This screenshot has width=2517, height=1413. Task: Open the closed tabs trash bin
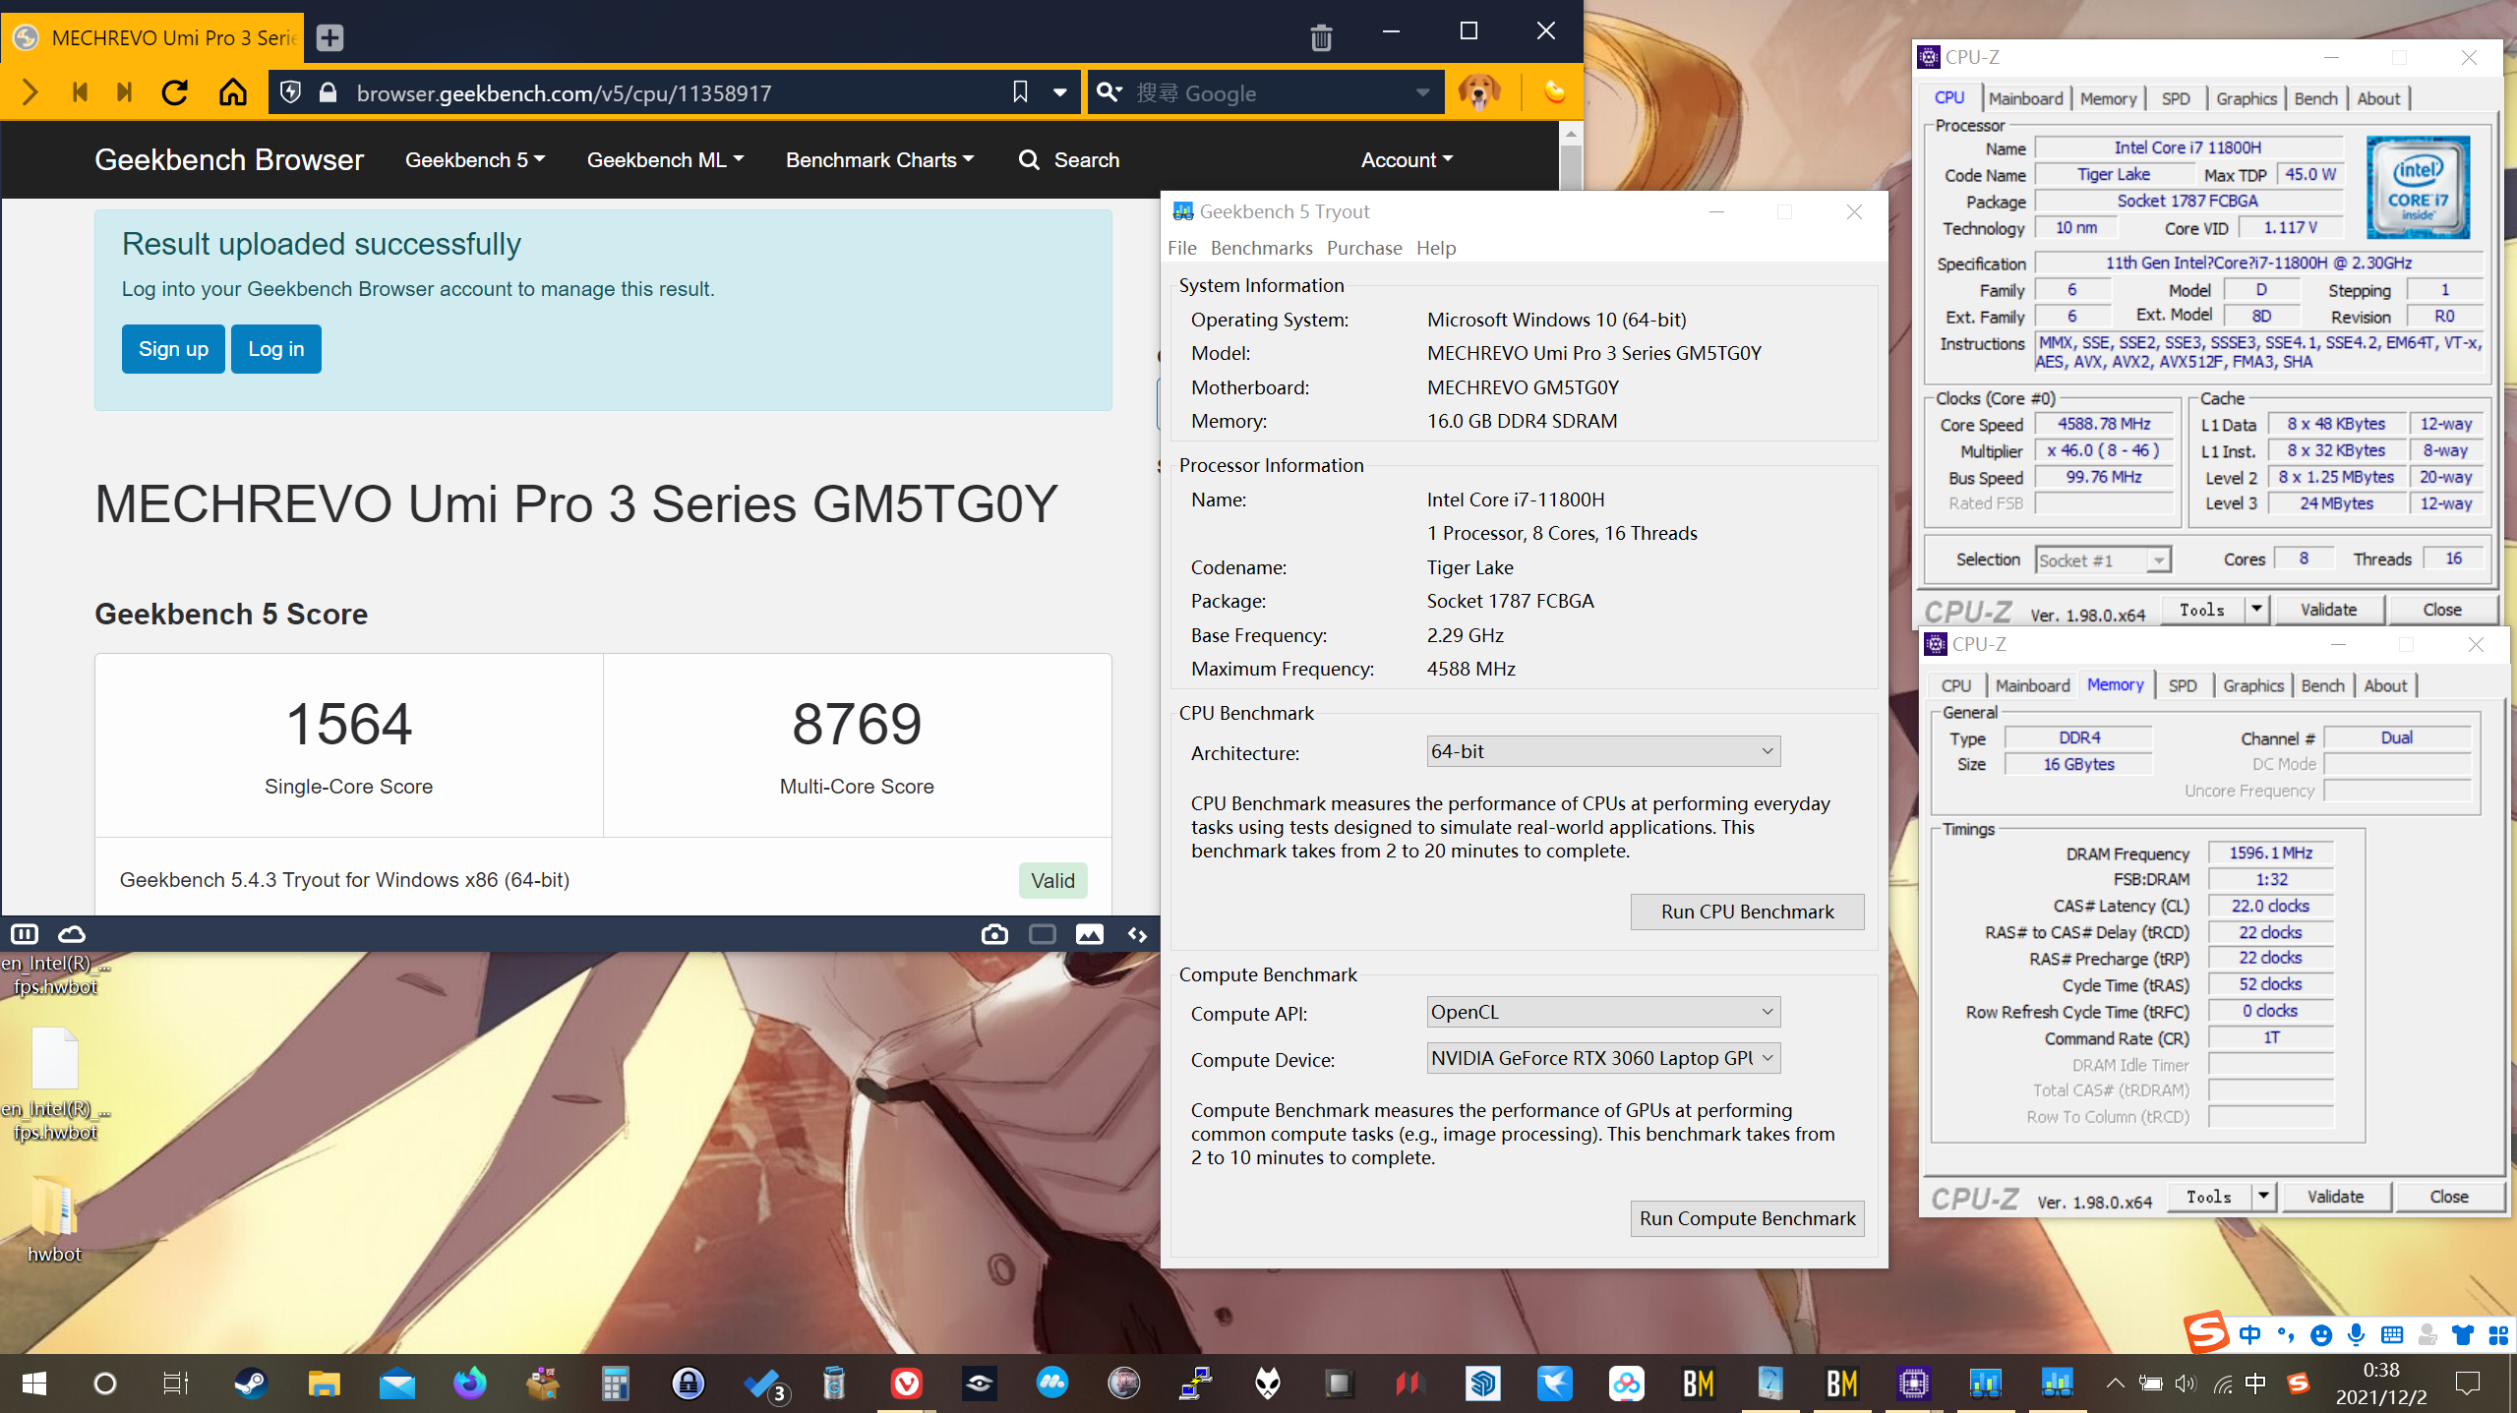[1321, 37]
